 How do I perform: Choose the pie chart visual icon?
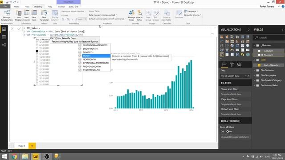[x=232, y=45]
